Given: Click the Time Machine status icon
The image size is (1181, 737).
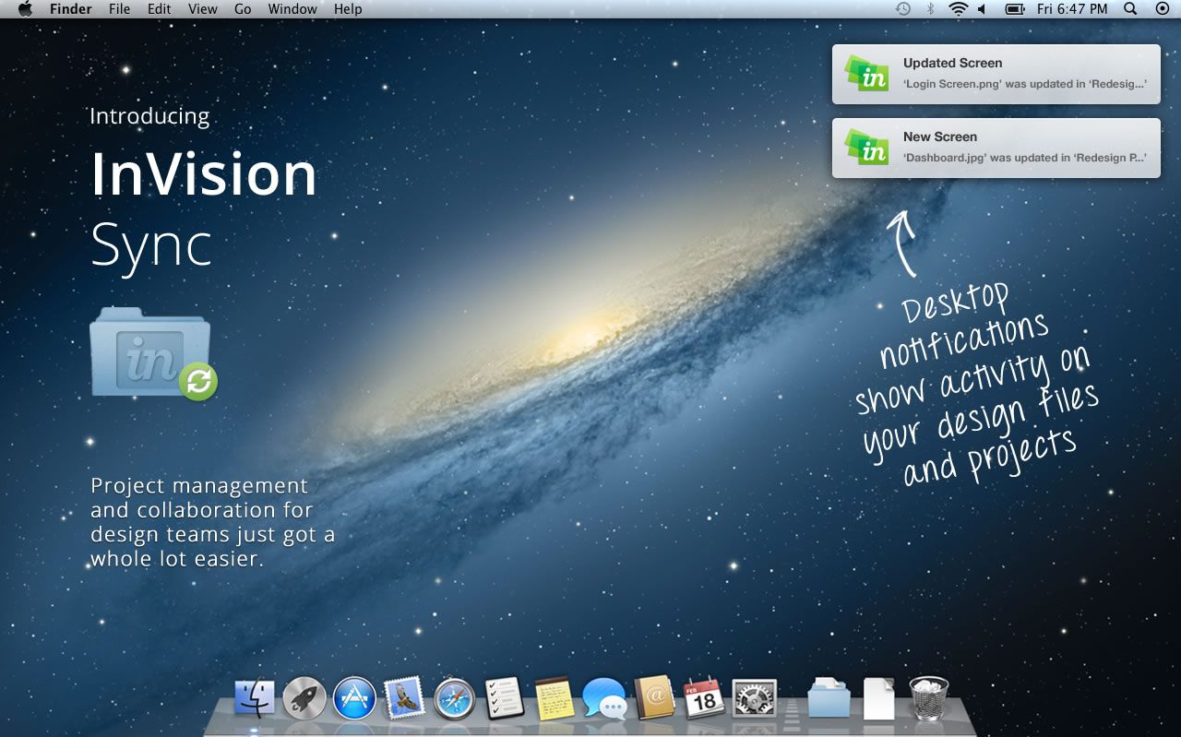Looking at the screenshot, I should point(903,9).
